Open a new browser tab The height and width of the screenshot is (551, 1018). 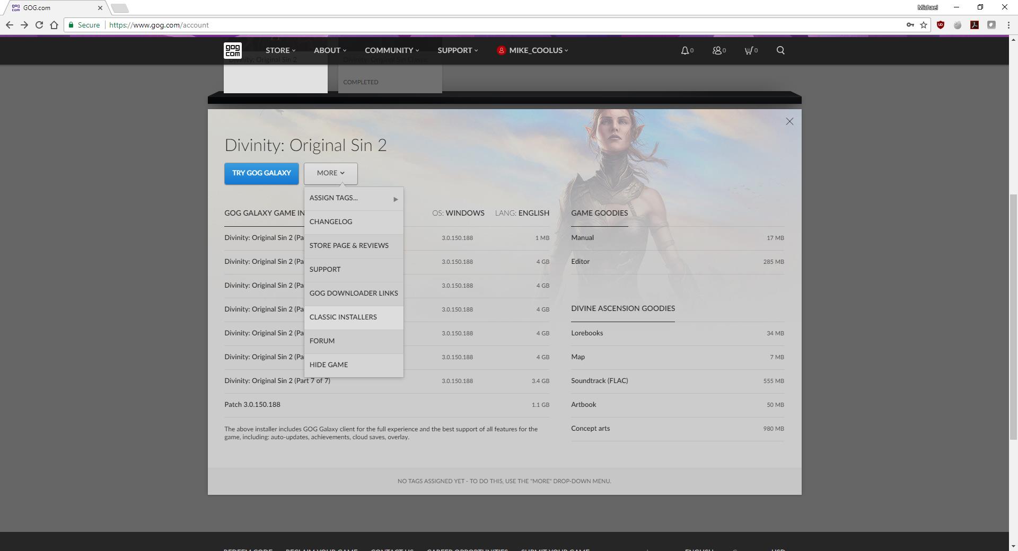pyautogui.click(x=120, y=8)
